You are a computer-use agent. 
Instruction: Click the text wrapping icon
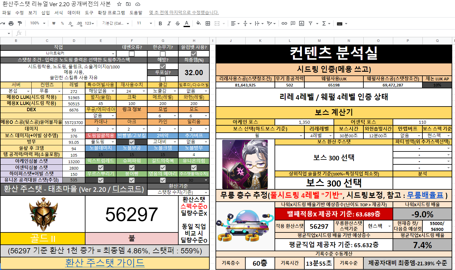[257, 23]
